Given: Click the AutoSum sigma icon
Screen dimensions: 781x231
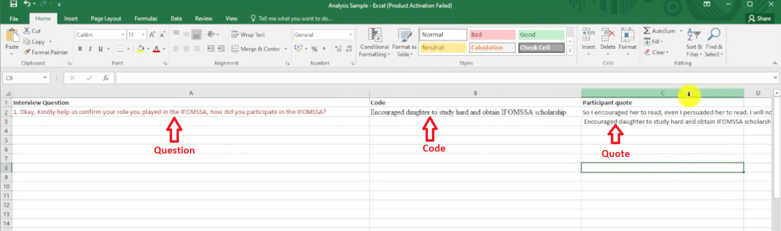Looking at the screenshot, I should pos(647,31).
